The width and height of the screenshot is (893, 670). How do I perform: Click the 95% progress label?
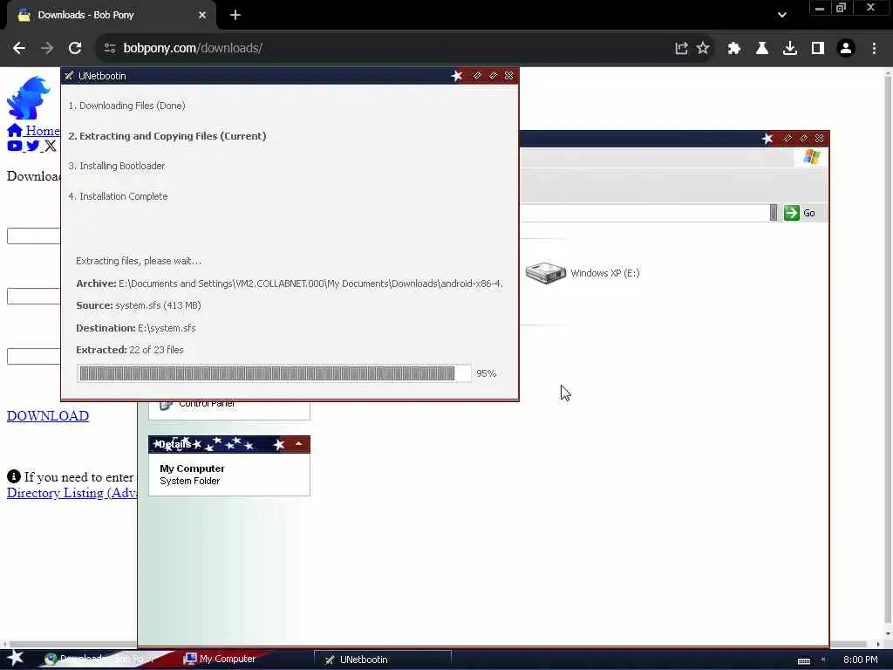point(487,373)
